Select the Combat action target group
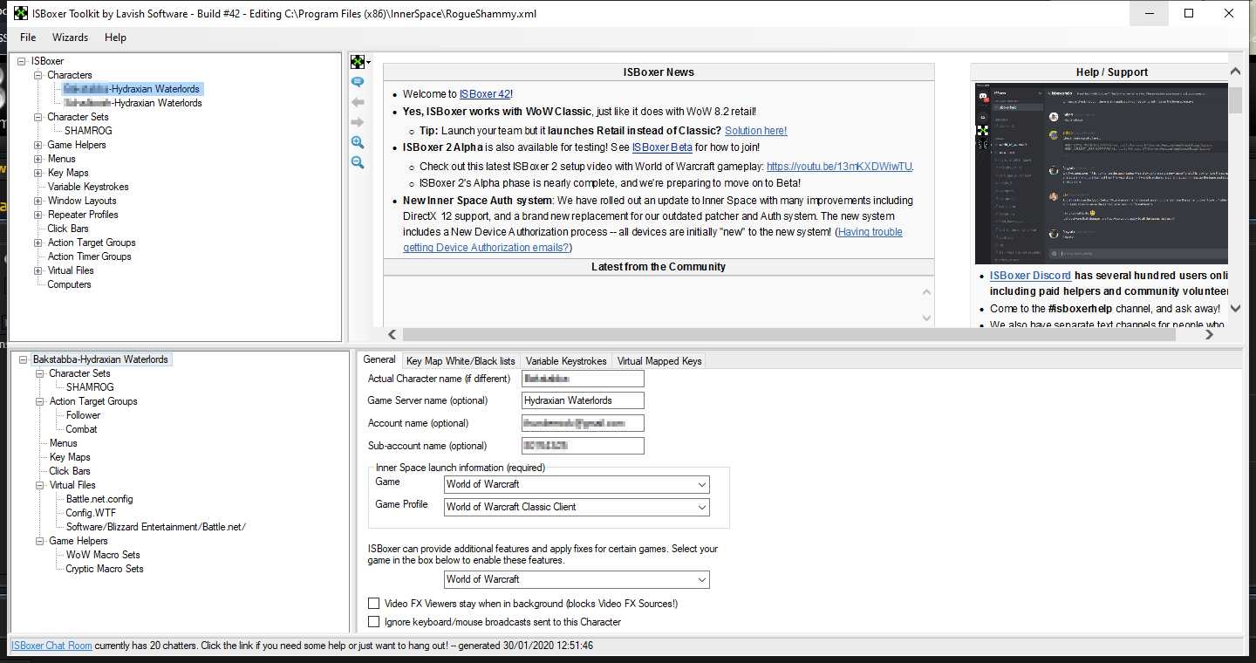This screenshot has width=1256, height=663. pos(81,429)
